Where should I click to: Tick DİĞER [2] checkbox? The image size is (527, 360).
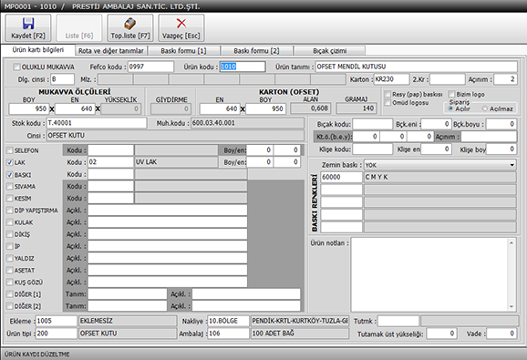(10, 306)
